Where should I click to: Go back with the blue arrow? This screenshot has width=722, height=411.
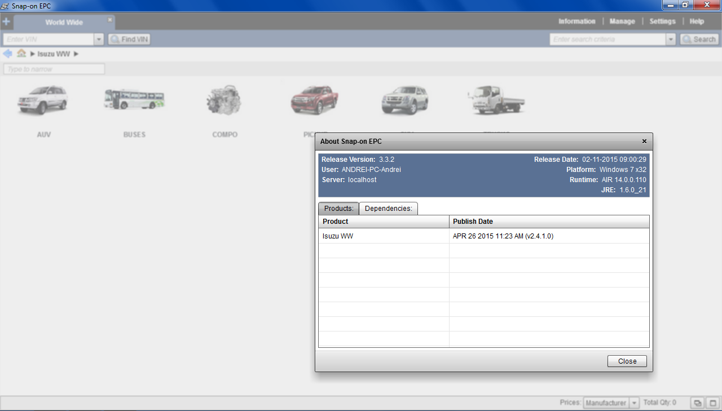[7, 54]
